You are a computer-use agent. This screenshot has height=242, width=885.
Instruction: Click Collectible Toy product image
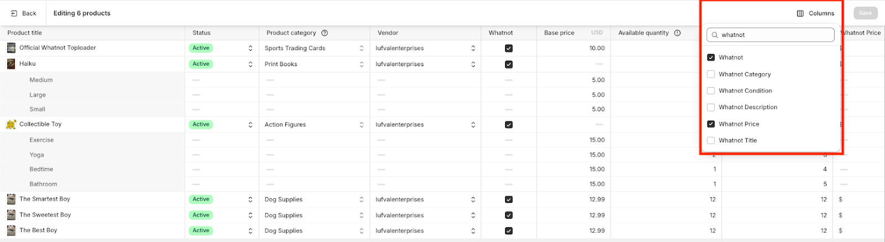click(x=11, y=125)
